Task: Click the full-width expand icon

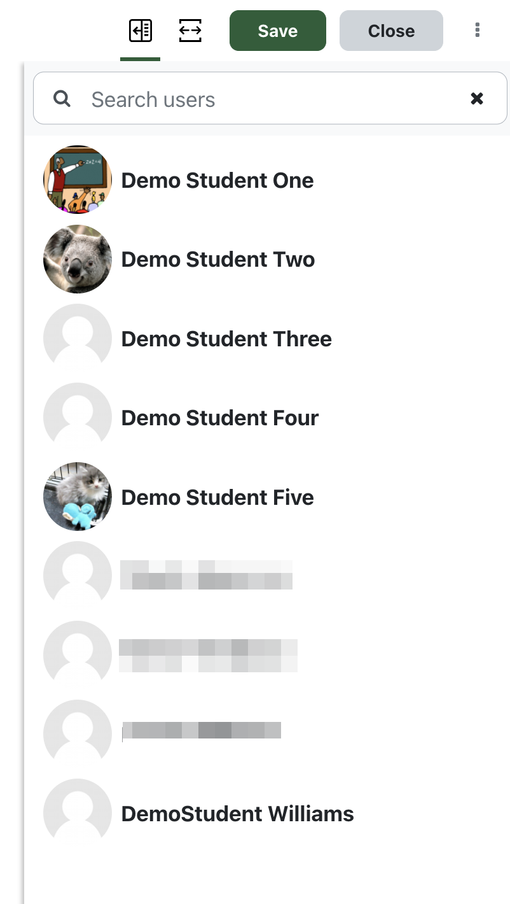Action: 190,31
